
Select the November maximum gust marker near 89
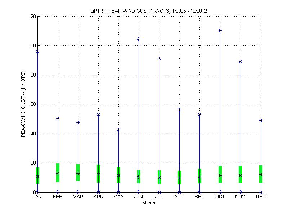click(240, 62)
